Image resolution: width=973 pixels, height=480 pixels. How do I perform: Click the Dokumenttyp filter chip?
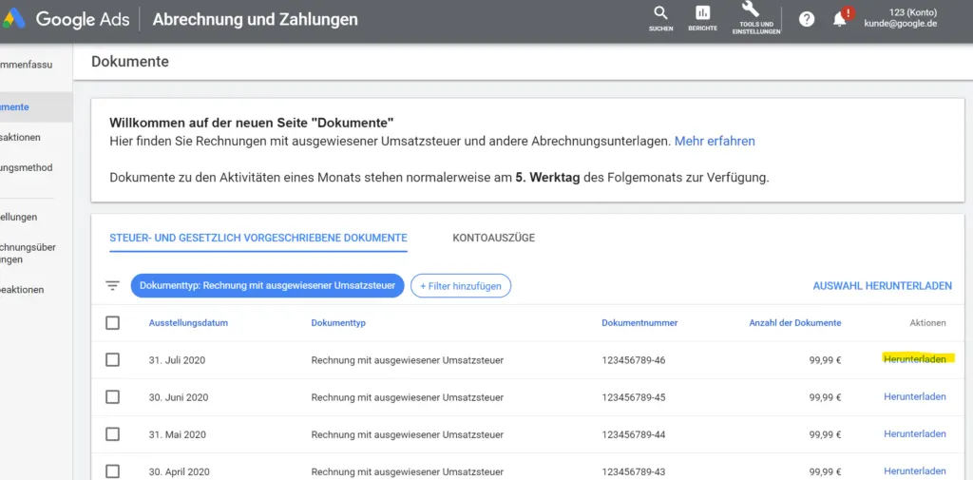267,286
